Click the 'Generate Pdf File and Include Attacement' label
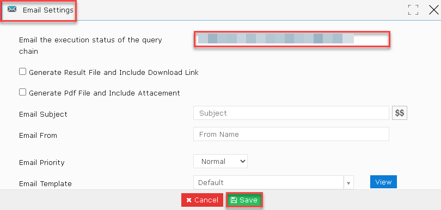Image resolution: width=441 pixels, height=210 pixels. click(x=105, y=93)
